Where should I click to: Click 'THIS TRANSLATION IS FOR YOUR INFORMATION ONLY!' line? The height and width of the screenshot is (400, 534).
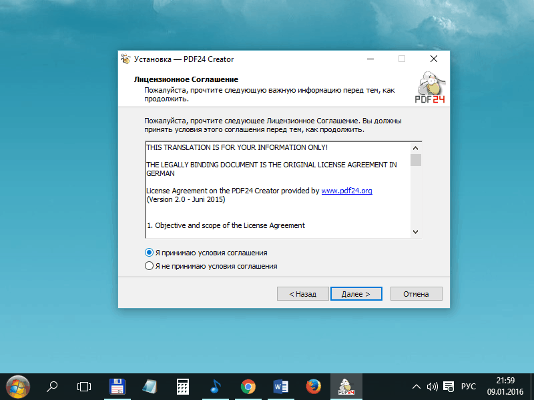tap(237, 147)
